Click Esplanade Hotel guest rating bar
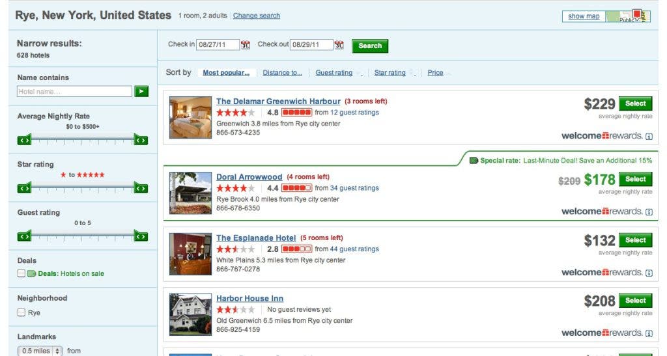Viewport: 667px width, 356px height. point(296,249)
